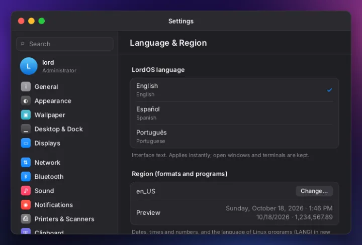Focus the Search field
Image resolution: width=362 pixels, height=245 pixels.
click(65, 44)
